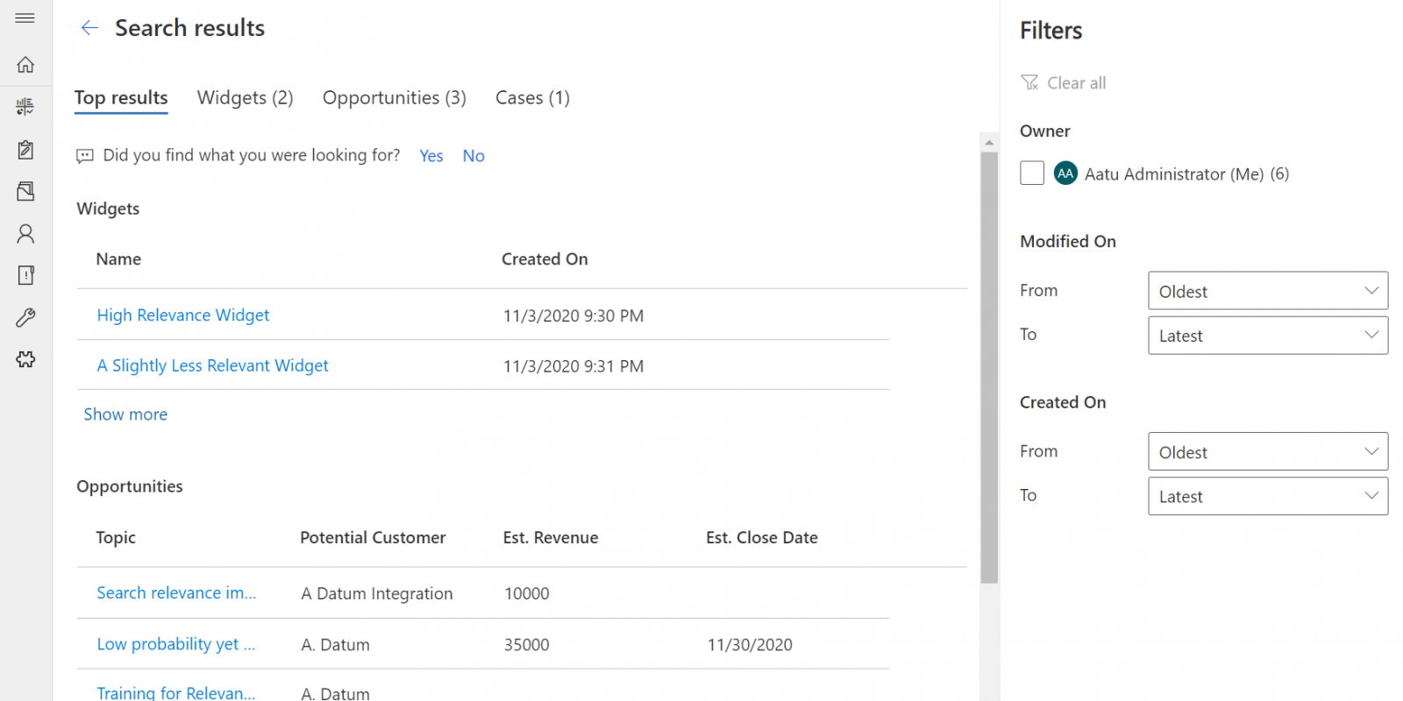This screenshot has width=1403, height=701.
Task: Click the Name column header
Action: [x=118, y=259]
